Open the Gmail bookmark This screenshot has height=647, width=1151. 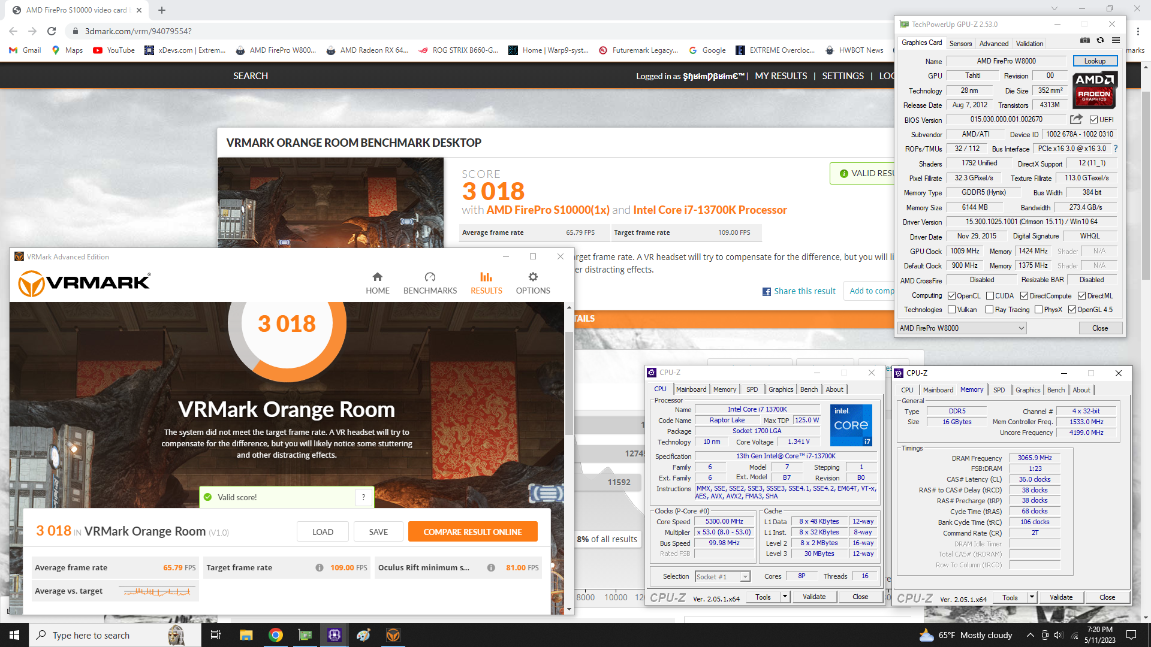25,50
